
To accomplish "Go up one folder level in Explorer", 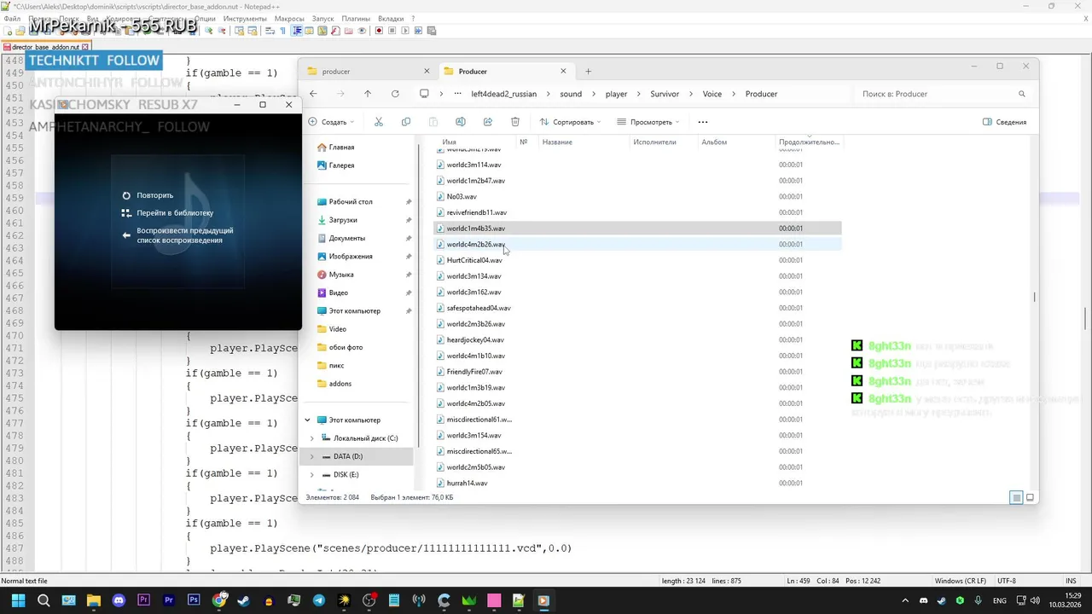I will pyautogui.click(x=368, y=94).
